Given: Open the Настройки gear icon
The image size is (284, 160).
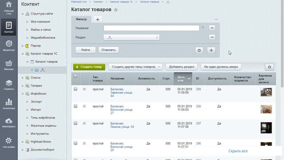Looking at the screenshot, I should click(x=9, y=143).
